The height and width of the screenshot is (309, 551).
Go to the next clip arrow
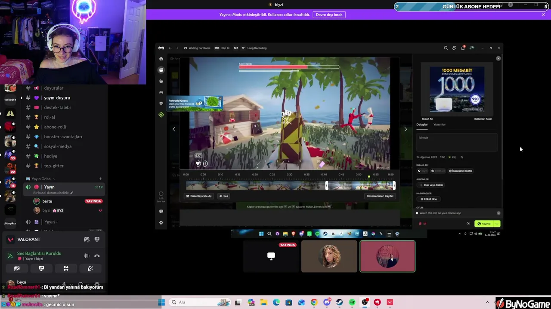(405, 129)
